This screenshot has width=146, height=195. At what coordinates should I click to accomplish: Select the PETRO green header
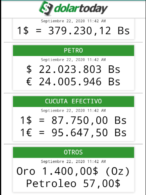click(x=74, y=51)
